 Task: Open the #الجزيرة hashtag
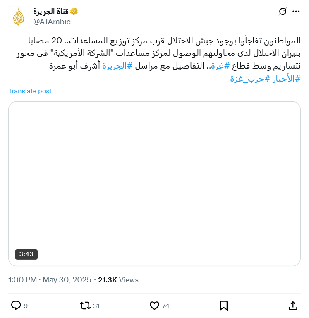117,65
